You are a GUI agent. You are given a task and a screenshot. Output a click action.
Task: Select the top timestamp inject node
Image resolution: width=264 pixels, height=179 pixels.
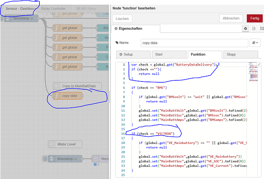tap(23, 18)
